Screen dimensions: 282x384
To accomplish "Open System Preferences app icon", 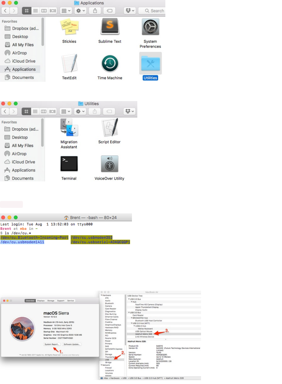I will [x=150, y=27].
